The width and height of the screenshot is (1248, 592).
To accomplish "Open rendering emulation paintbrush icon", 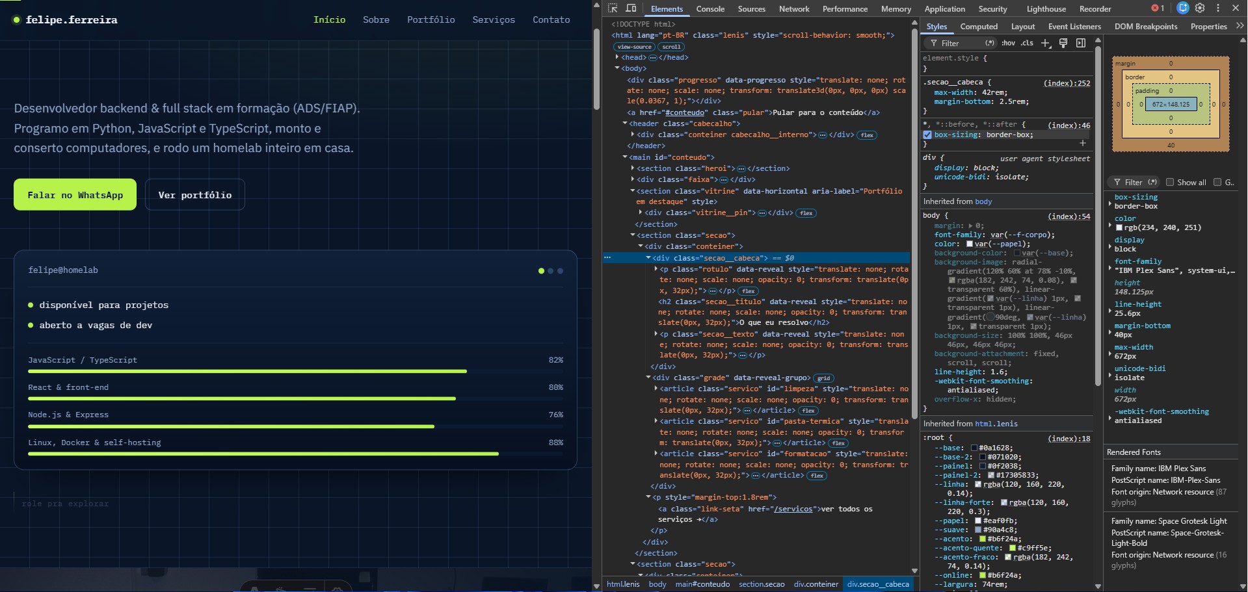I will pos(1063,43).
